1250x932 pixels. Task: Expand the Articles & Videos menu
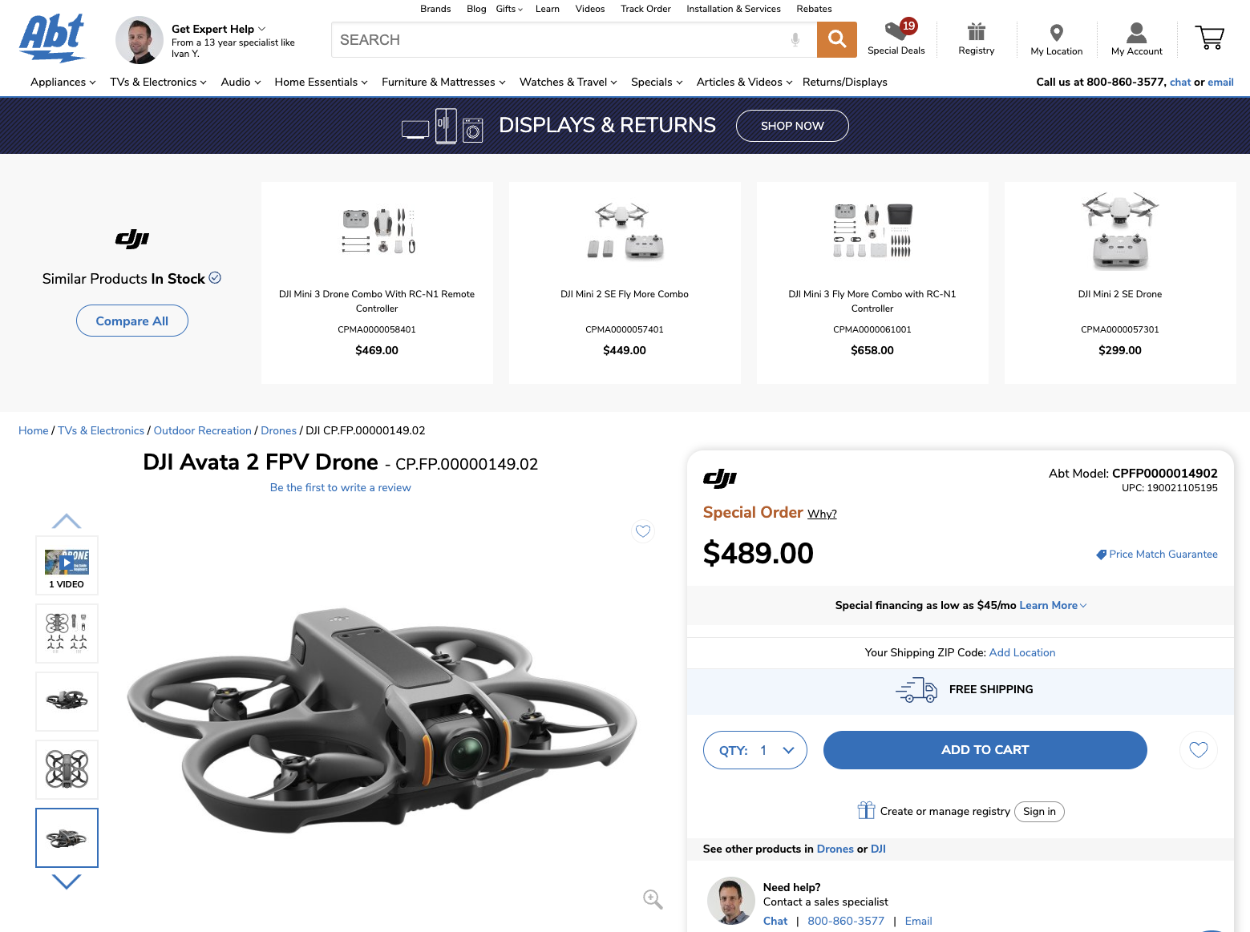pyautogui.click(x=744, y=82)
